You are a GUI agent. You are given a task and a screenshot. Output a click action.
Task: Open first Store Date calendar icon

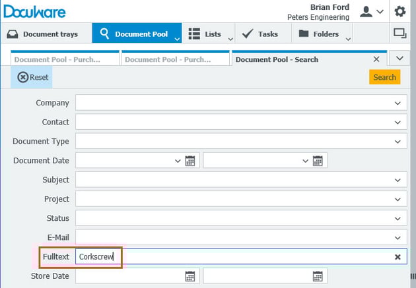tap(191, 276)
